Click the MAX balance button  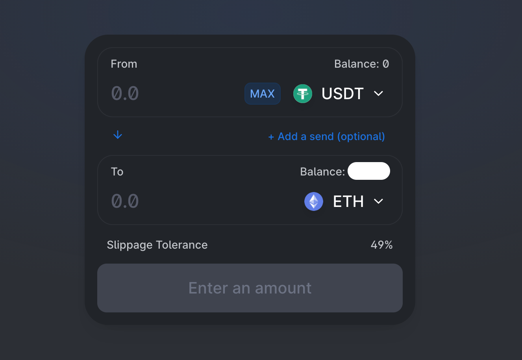click(262, 94)
